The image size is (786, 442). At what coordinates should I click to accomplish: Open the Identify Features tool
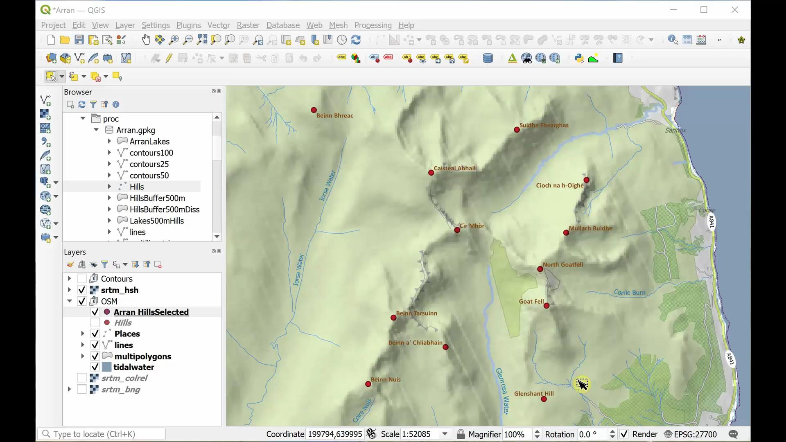click(x=672, y=40)
